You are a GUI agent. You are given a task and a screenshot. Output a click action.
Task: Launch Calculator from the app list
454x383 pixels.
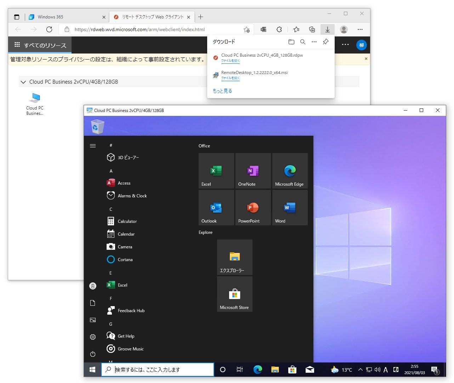tap(122, 221)
